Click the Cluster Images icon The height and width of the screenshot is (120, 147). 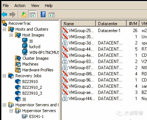(x=18, y=58)
